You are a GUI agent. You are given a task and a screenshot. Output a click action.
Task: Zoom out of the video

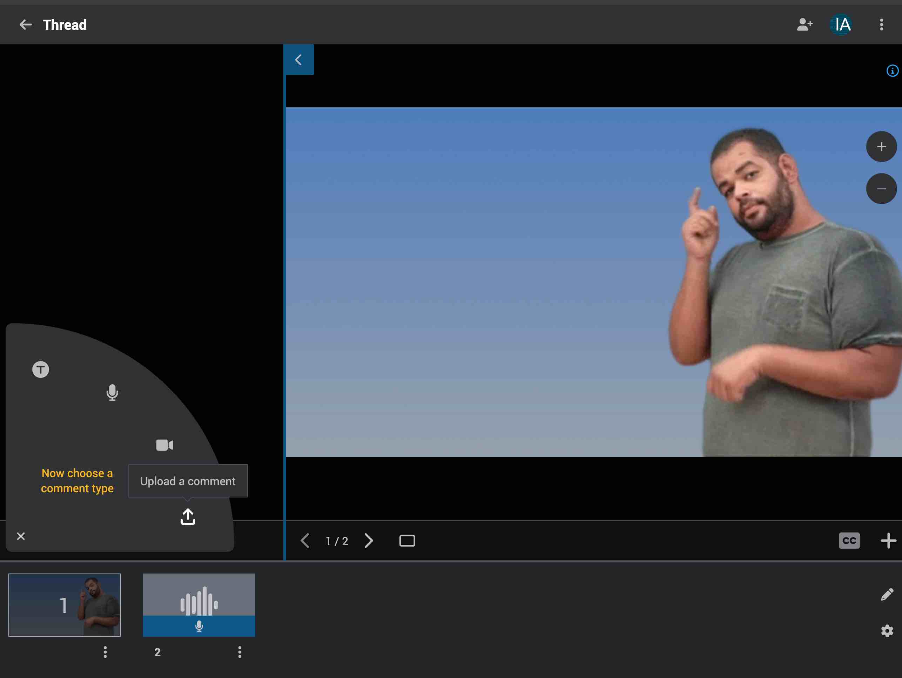coord(881,188)
